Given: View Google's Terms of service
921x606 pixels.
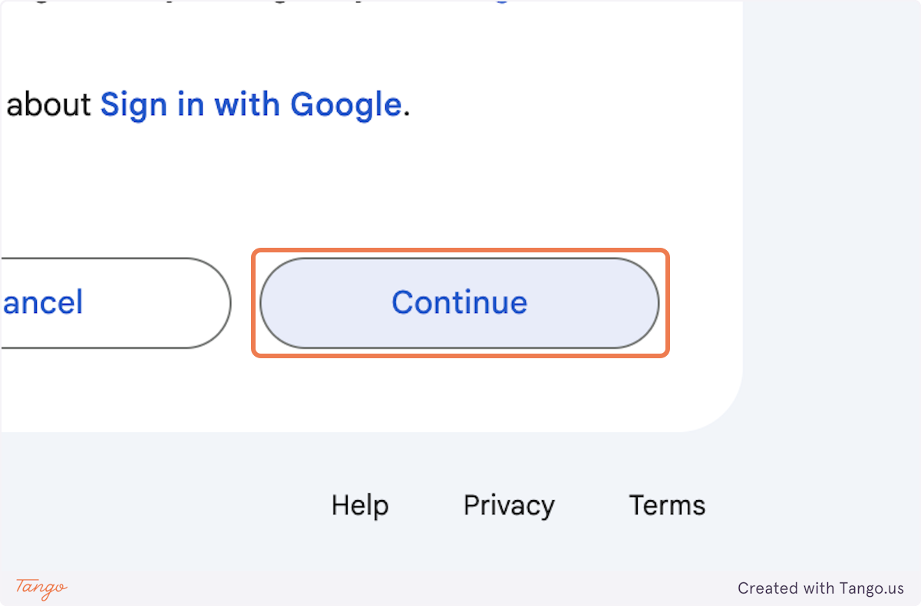Looking at the screenshot, I should click(x=667, y=506).
